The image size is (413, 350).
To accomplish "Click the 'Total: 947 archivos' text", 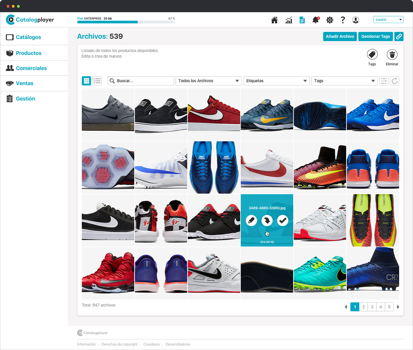I will coord(99,305).
